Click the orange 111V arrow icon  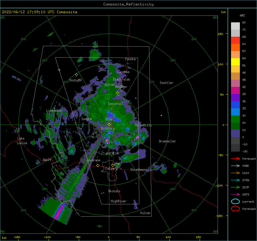(x=235, y=173)
